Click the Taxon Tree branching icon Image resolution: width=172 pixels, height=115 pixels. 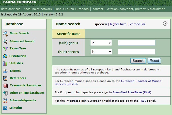[5, 49]
